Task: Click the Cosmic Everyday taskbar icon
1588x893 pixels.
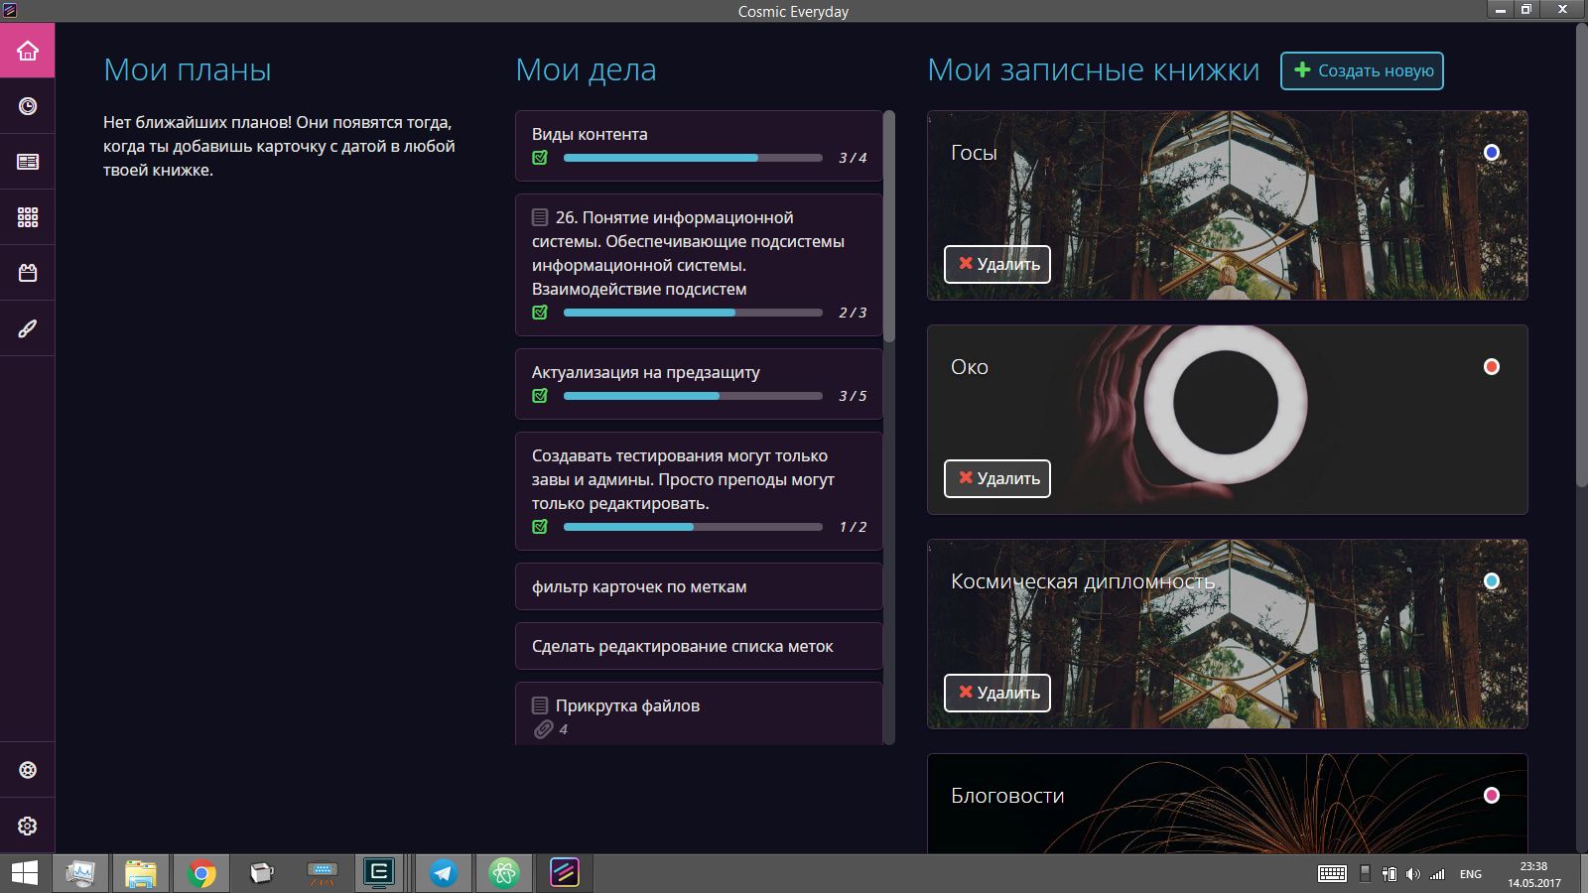Action: (x=565, y=873)
